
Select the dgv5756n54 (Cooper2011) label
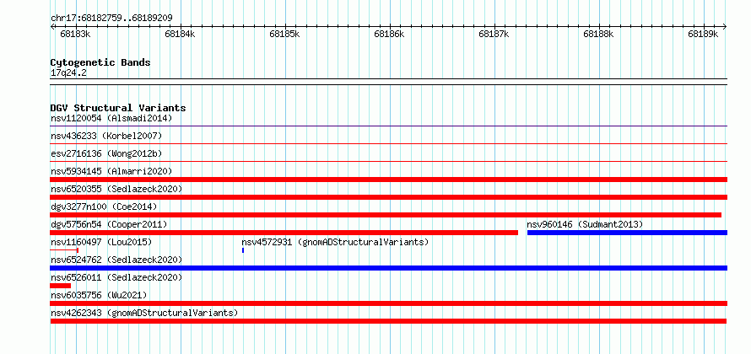(x=109, y=224)
